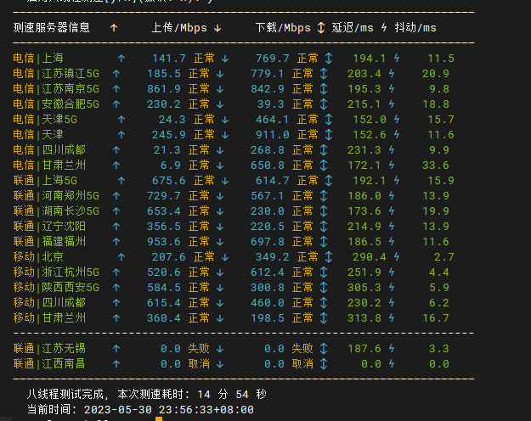The height and width of the screenshot is (421, 531).
Task: Click upload value 953.6 for 福建福州
Action: [x=164, y=241]
